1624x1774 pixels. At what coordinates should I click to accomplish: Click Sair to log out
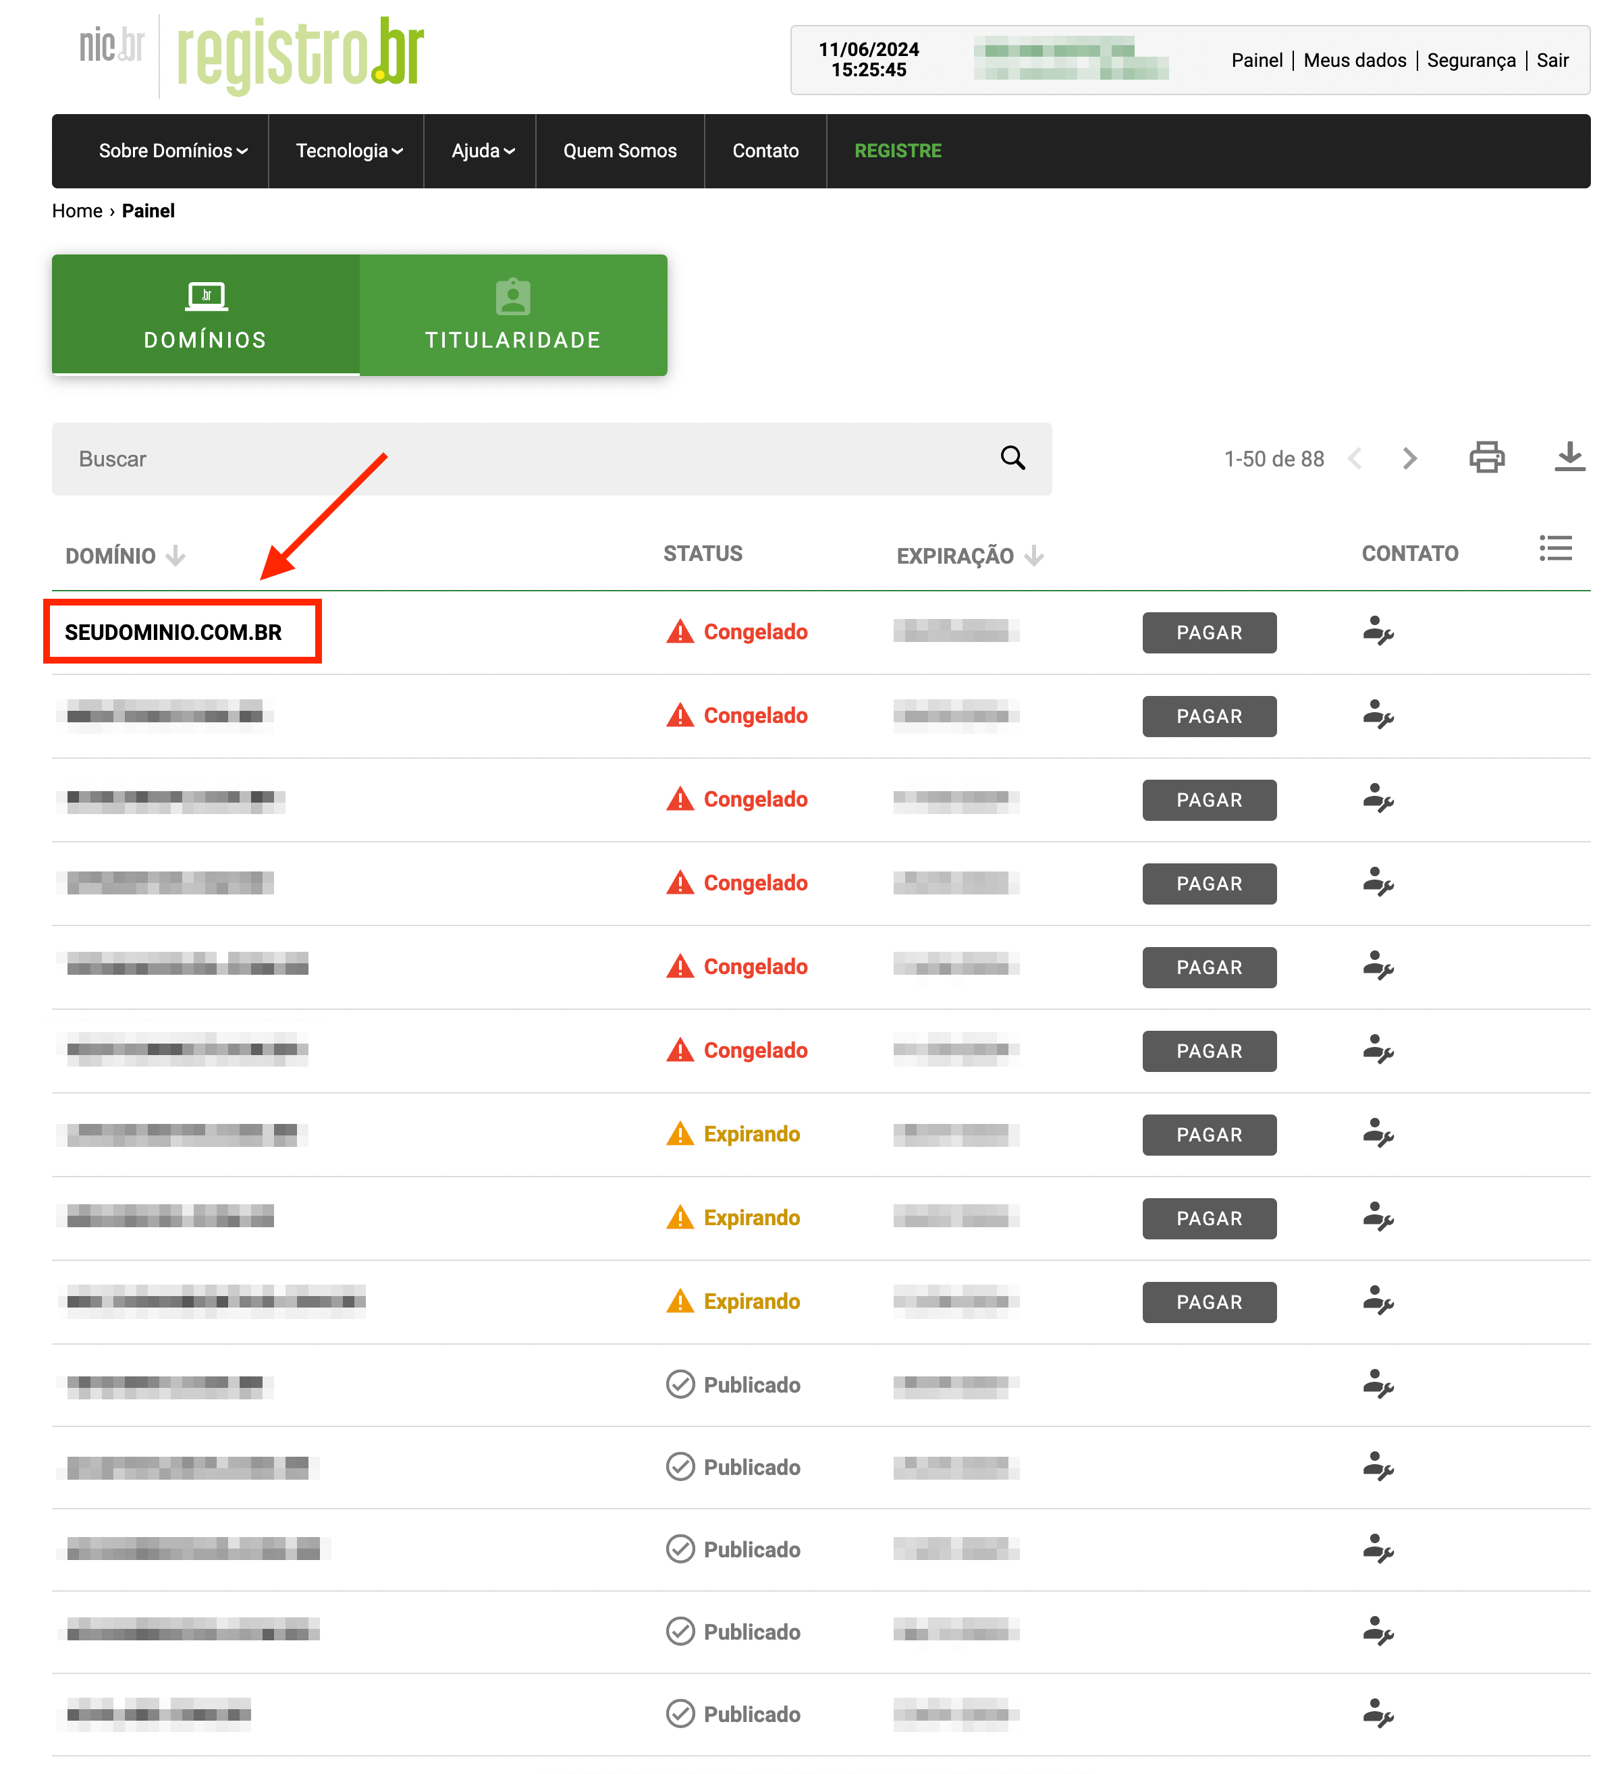pos(1552,60)
